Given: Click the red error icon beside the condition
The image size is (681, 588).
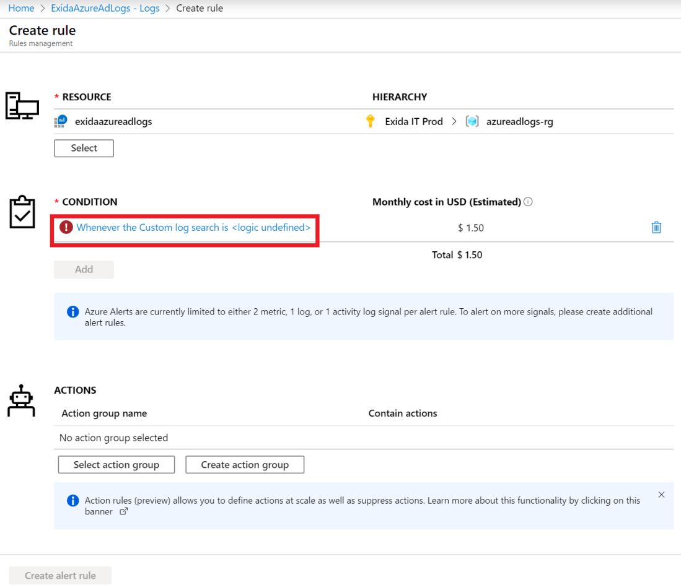Looking at the screenshot, I should click(66, 228).
